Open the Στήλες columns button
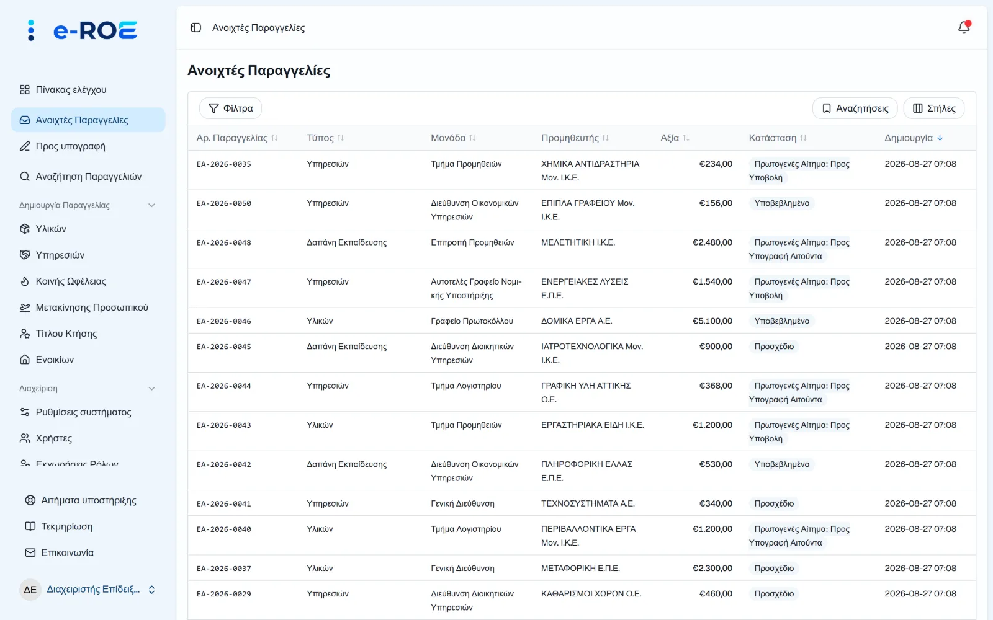The image size is (993, 620). pyautogui.click(x=933, y=108)
